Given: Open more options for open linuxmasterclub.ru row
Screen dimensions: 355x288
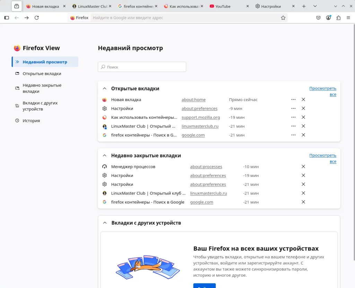Looking at the screenshot, I should click(x=293, y=126).
